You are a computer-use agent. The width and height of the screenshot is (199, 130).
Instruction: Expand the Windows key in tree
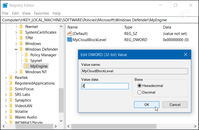[16, 44]
